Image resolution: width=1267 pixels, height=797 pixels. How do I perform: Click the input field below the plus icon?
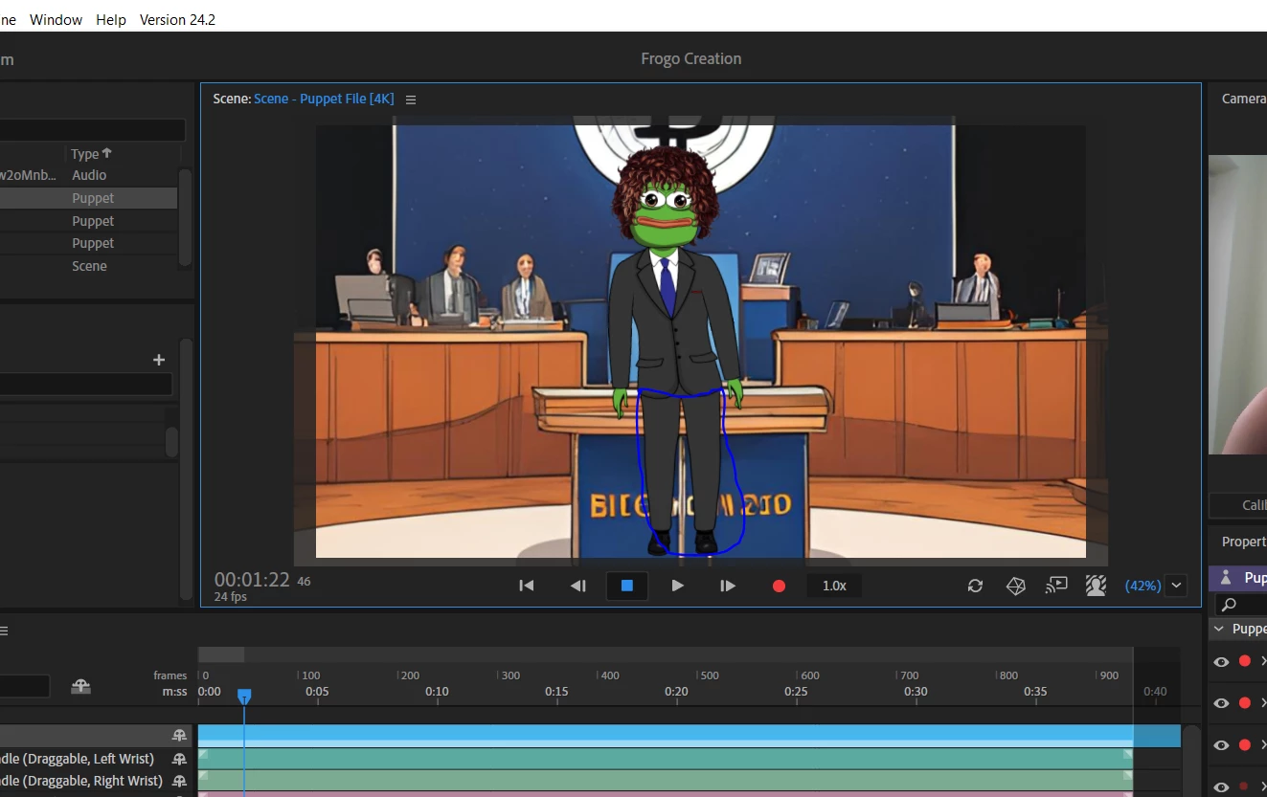coord(86,385)
